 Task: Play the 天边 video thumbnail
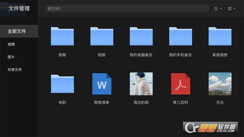[x=220, y=84]
